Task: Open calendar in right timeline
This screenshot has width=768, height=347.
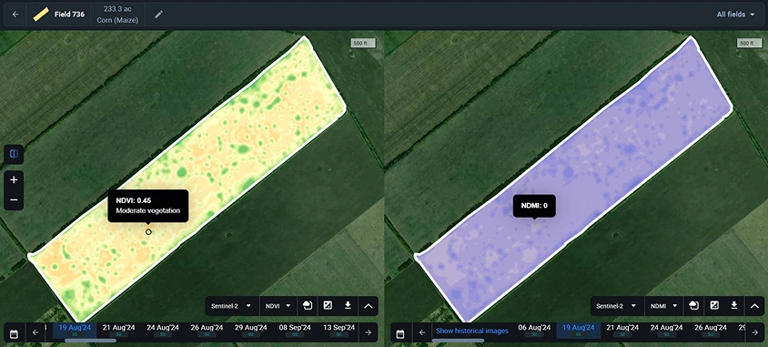Action: coord(399,333)
